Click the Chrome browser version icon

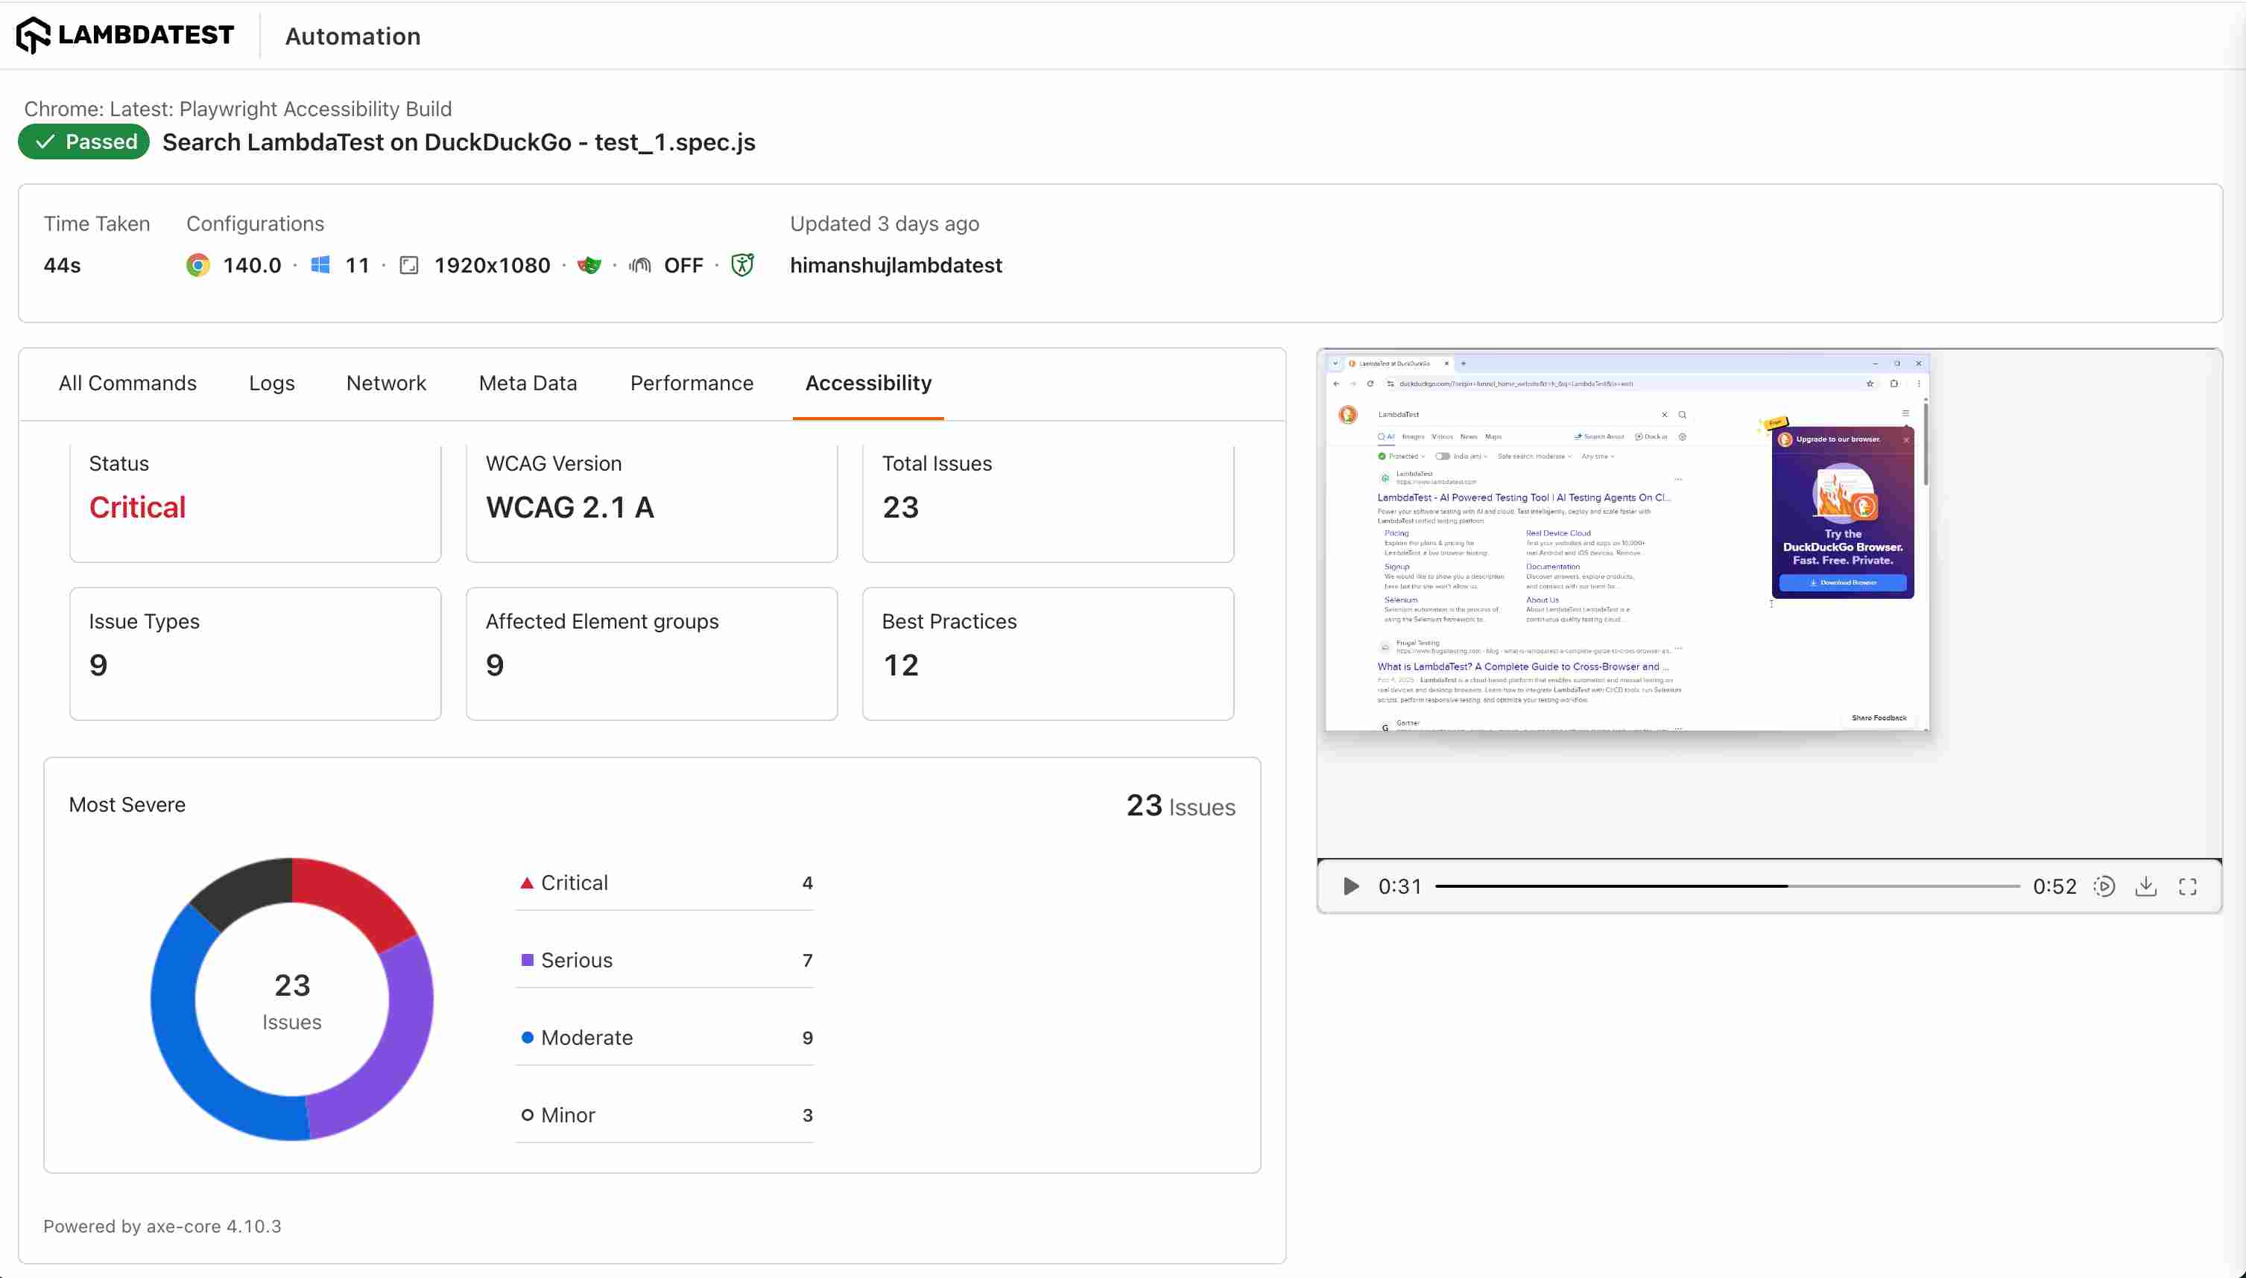197,265
